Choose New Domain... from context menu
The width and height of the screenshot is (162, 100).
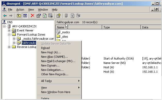tap(59, 65)
